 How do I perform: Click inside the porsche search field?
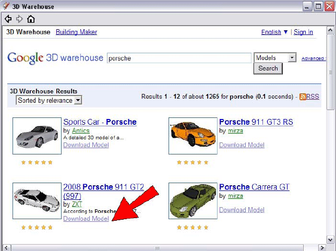(x=179, y=58)
